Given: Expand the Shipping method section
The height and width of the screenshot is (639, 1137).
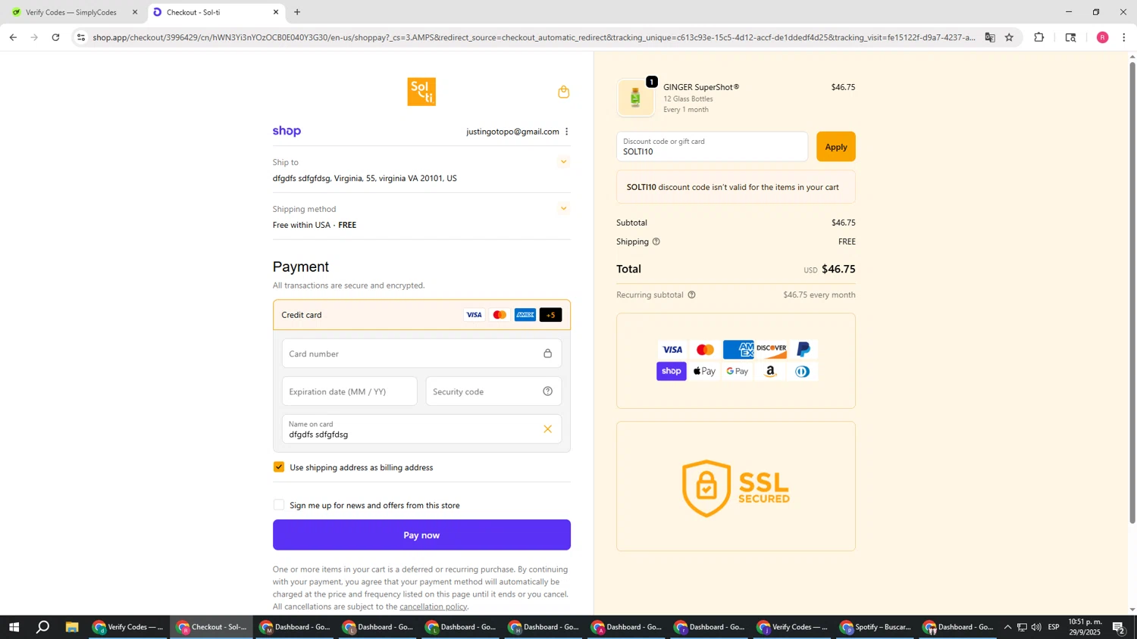Looking at the screenshot, I should pyautogui.click(x=563, y=209).
